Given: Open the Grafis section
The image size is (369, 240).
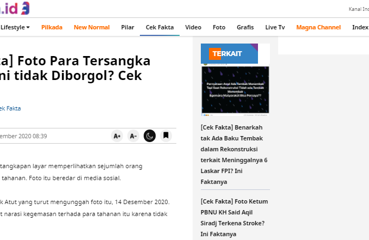Looking at the screenshot, I should (x=245, y=27).
